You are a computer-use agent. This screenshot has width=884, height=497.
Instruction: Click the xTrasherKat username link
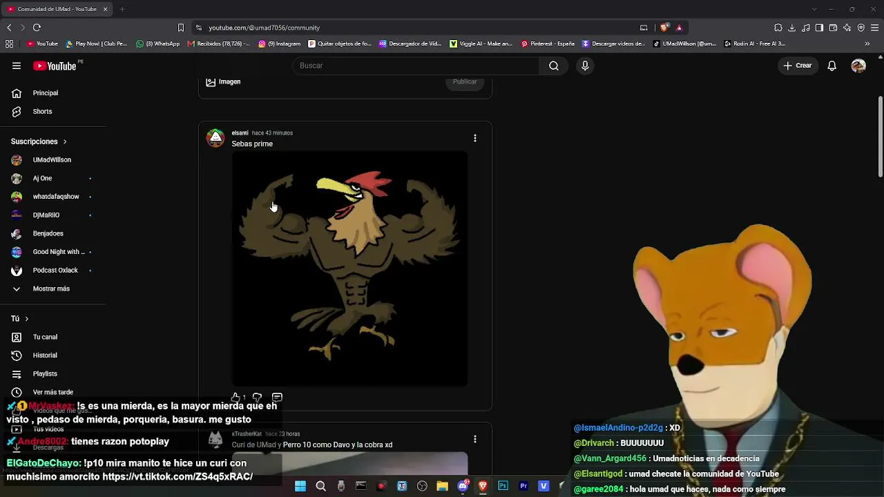tap(247, 434)
